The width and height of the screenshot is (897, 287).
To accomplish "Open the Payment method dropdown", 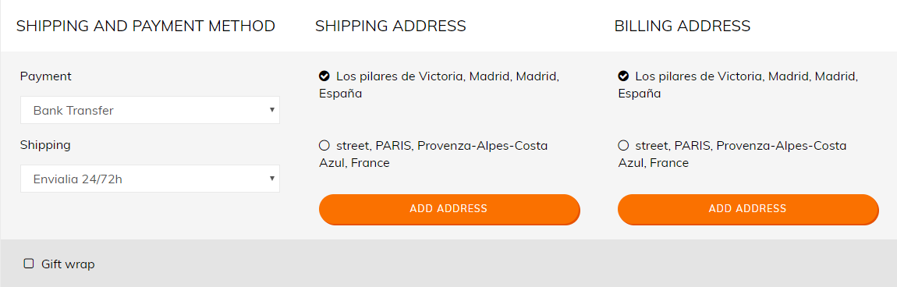I will coord(150,110).
